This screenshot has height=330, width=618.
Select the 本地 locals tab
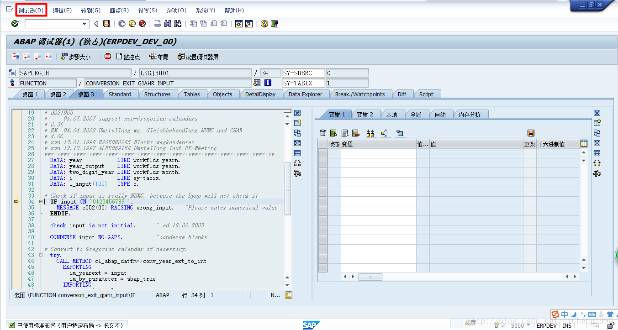pyautogui.click(x=391, y=115)
